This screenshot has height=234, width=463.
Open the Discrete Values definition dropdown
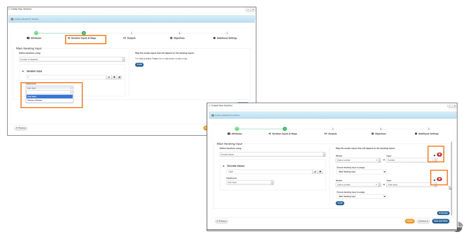click(273, 154)
